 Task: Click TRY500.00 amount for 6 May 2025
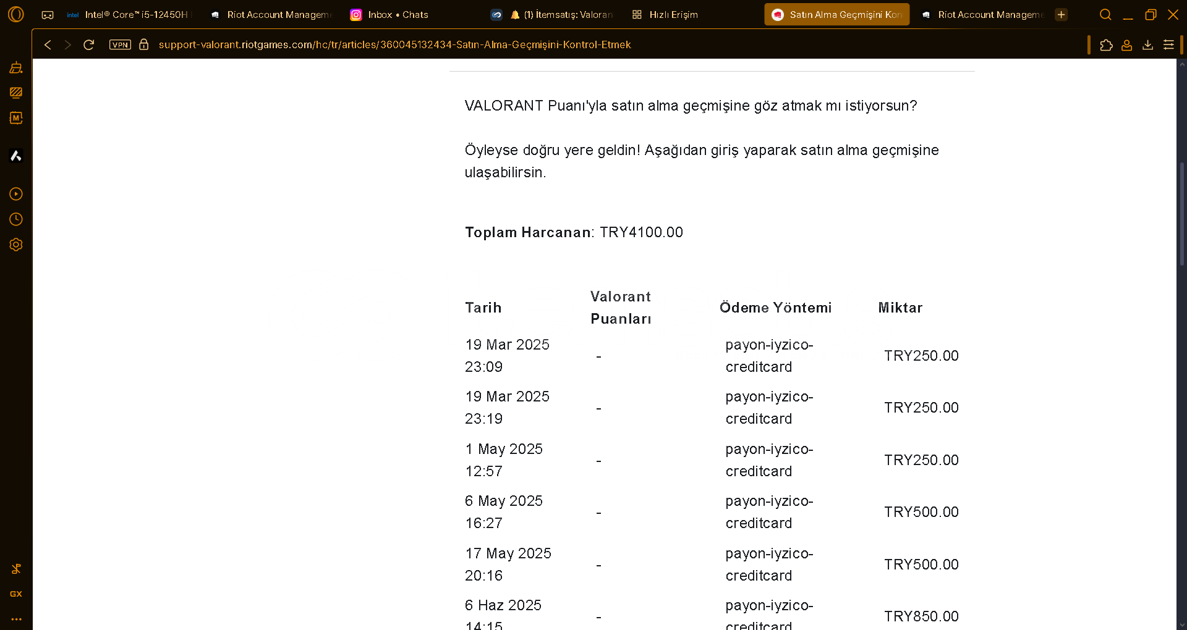[921, 512]
